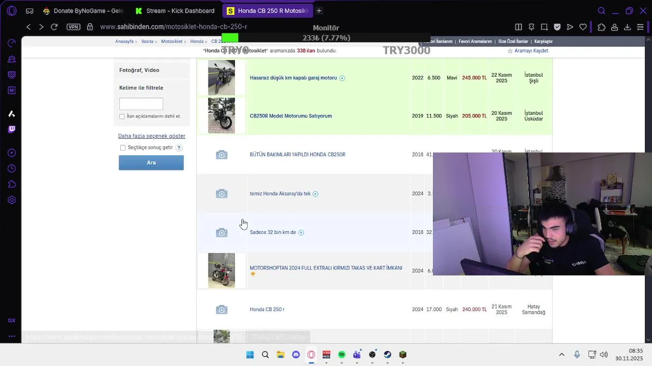652x366 pixels.
Task: Click the GX label at sidebar bottom
Action: point(12,320)
